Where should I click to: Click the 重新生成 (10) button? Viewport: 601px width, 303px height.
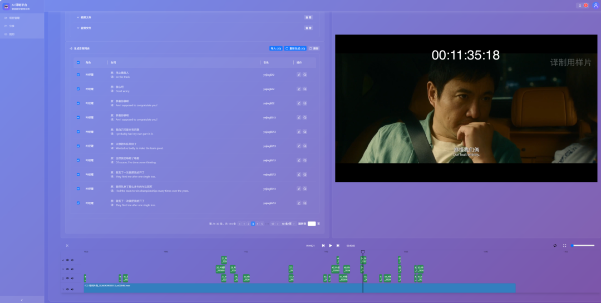(x=295, y=49)
